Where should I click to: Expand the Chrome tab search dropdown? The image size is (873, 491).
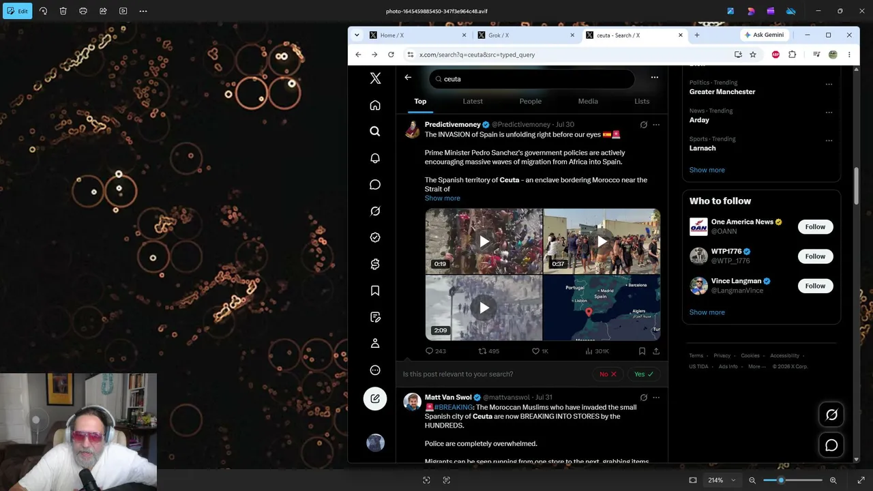pos(357,35)
